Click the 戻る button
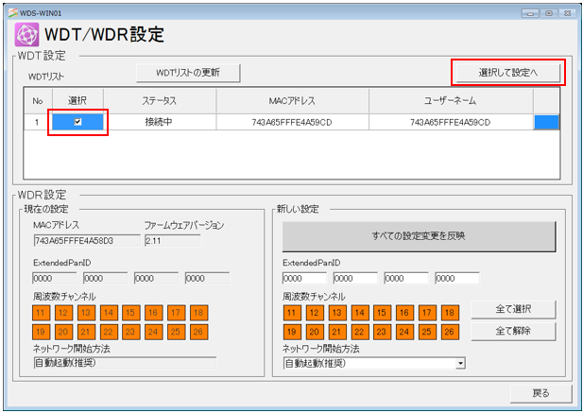The image size is (583, 413). 540,392
